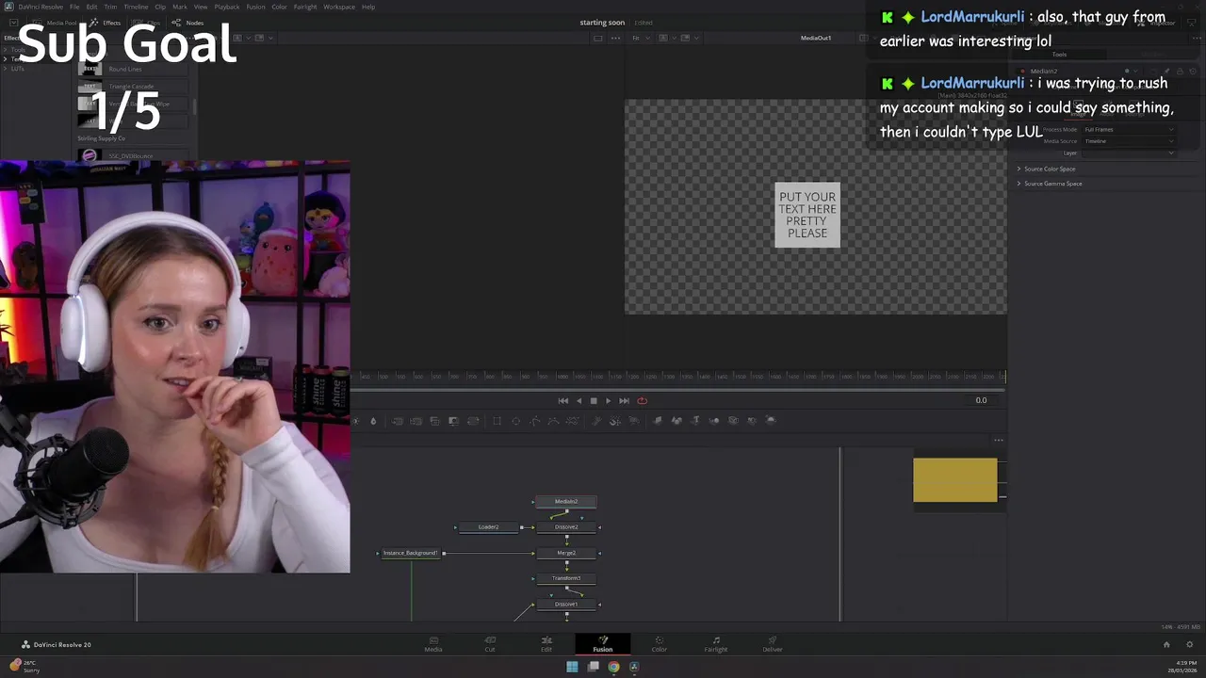The image size is (1206, 678).
Task: Select the Polygon mask tool
Action: [x=534, y=420]
